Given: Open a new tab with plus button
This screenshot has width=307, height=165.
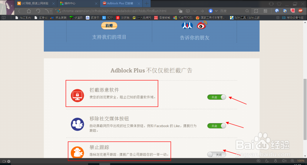Looking at the screenshot, I should click(146, 3).
